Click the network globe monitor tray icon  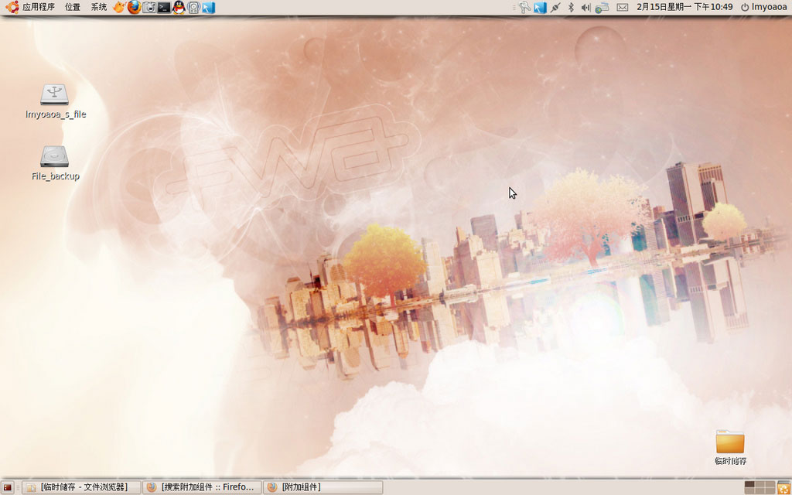tap(602, 7)
